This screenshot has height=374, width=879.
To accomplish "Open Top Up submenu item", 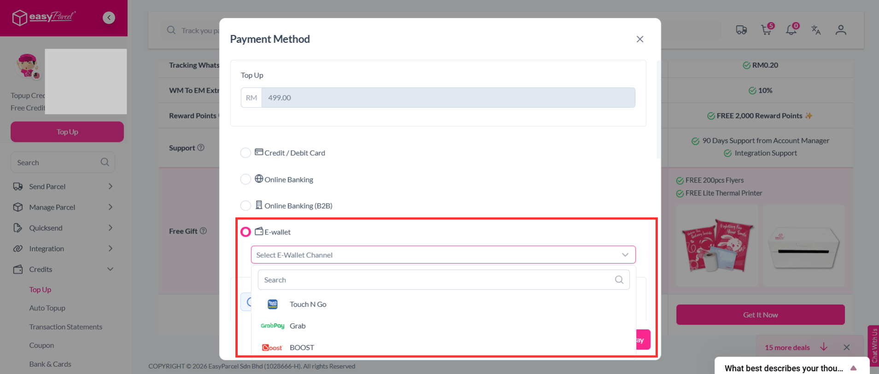I will [40, 290].
